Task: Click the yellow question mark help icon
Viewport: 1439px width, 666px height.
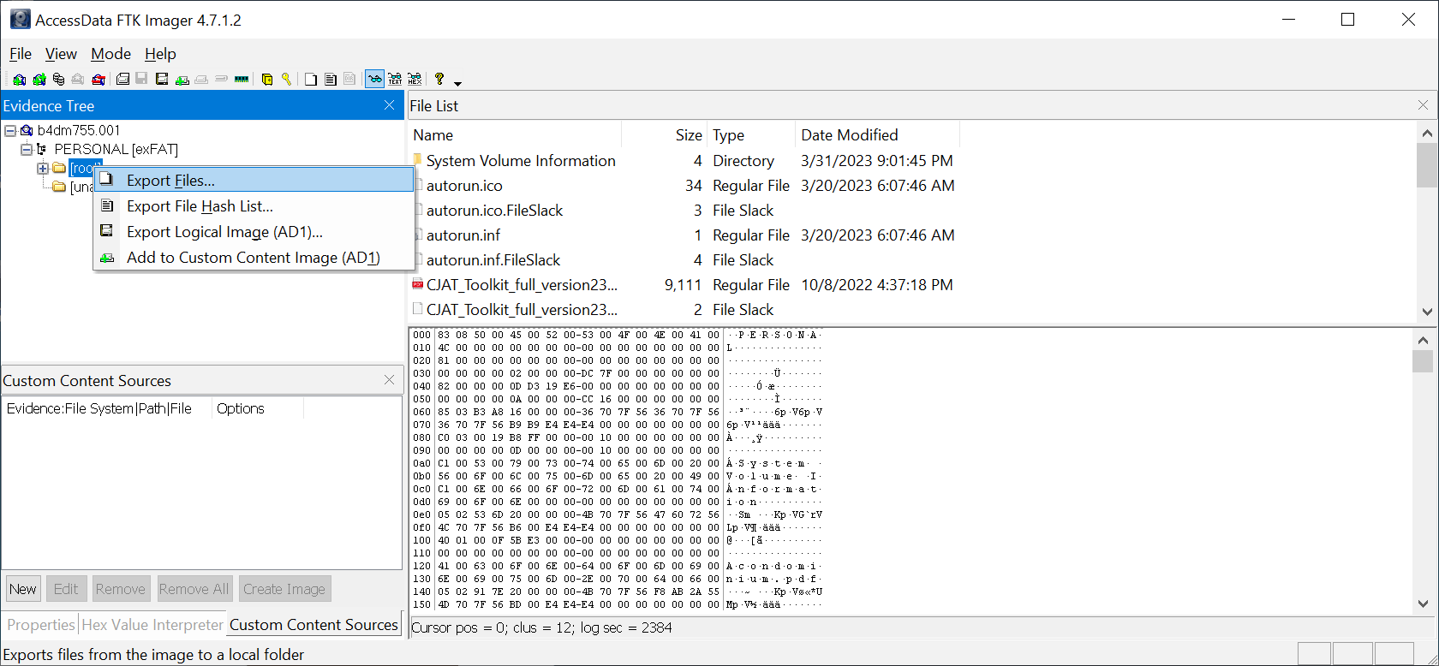Action: pyautogui.click(x=439, y=80)
